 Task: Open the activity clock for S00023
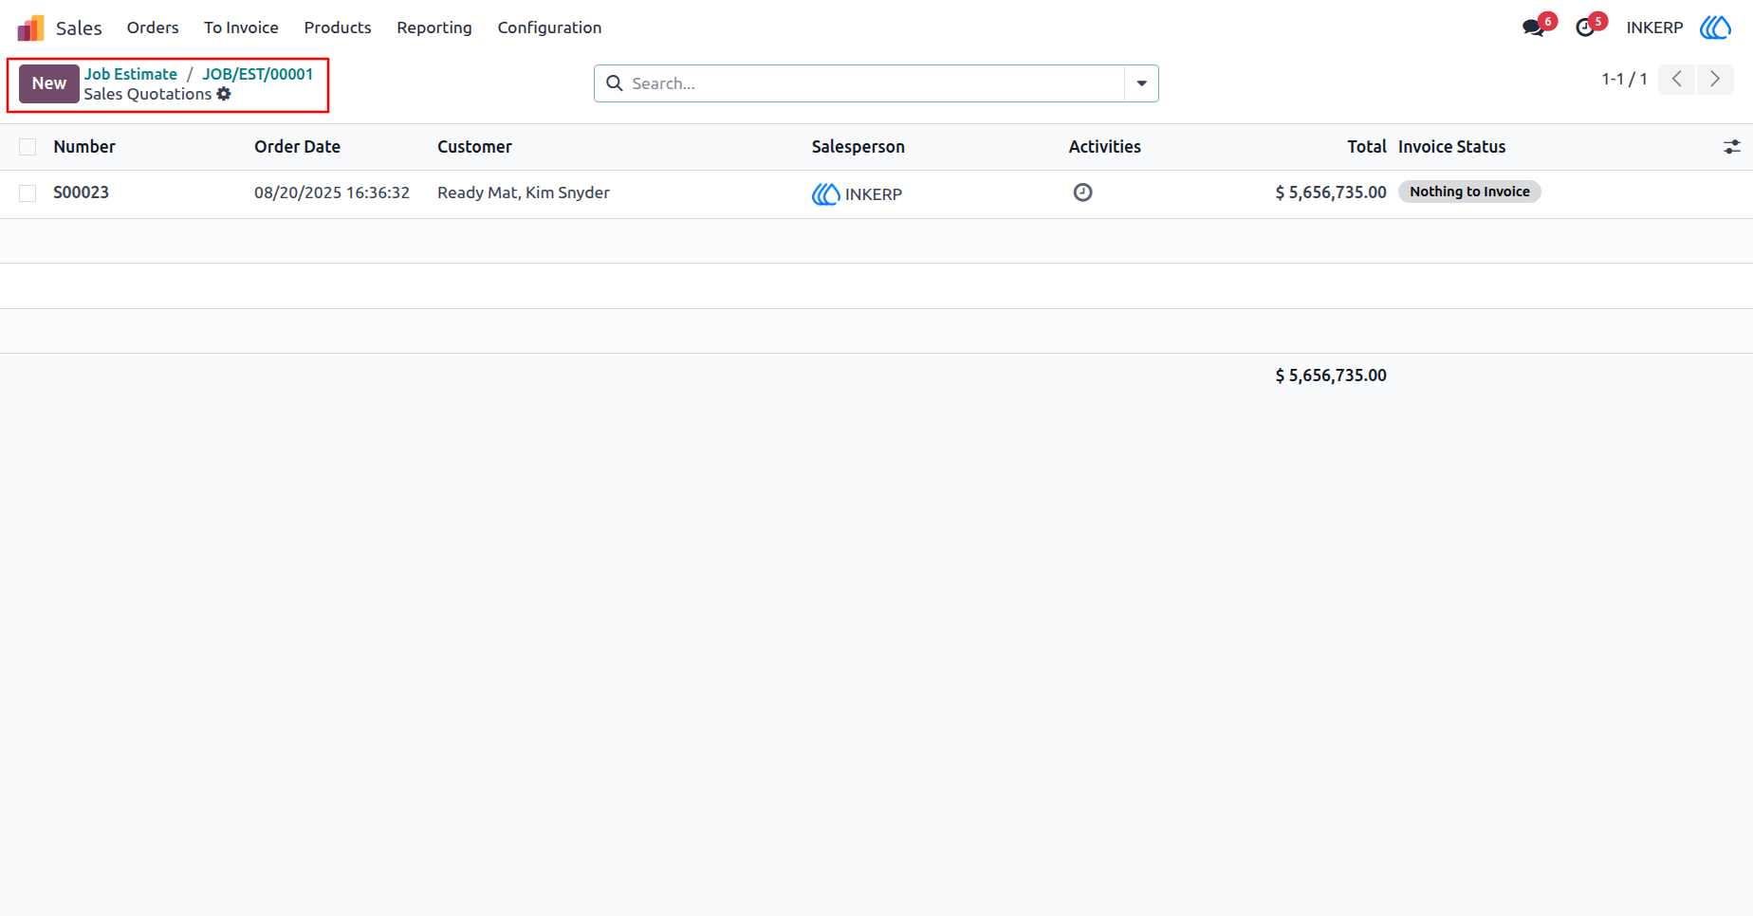1082,192
